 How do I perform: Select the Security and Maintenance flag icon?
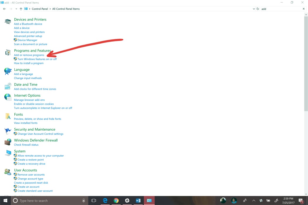click(x=7, y=131)
